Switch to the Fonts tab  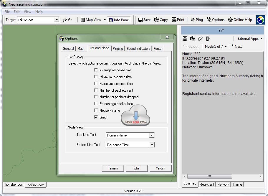click(x=158, y=49)
